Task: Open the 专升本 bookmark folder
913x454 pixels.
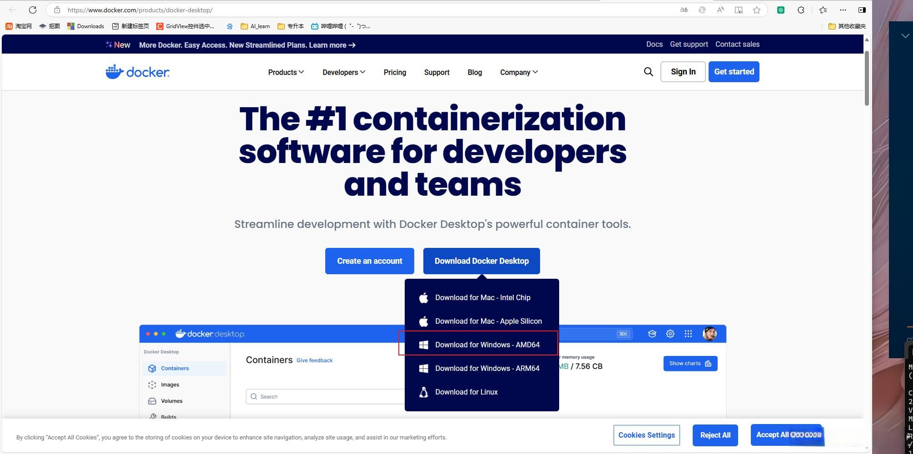Action: tap(290, 26)
